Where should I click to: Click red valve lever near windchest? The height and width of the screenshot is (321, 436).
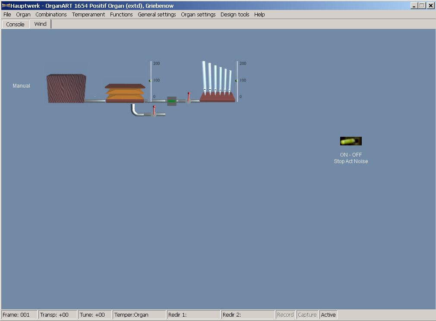(x=189, y=97)
